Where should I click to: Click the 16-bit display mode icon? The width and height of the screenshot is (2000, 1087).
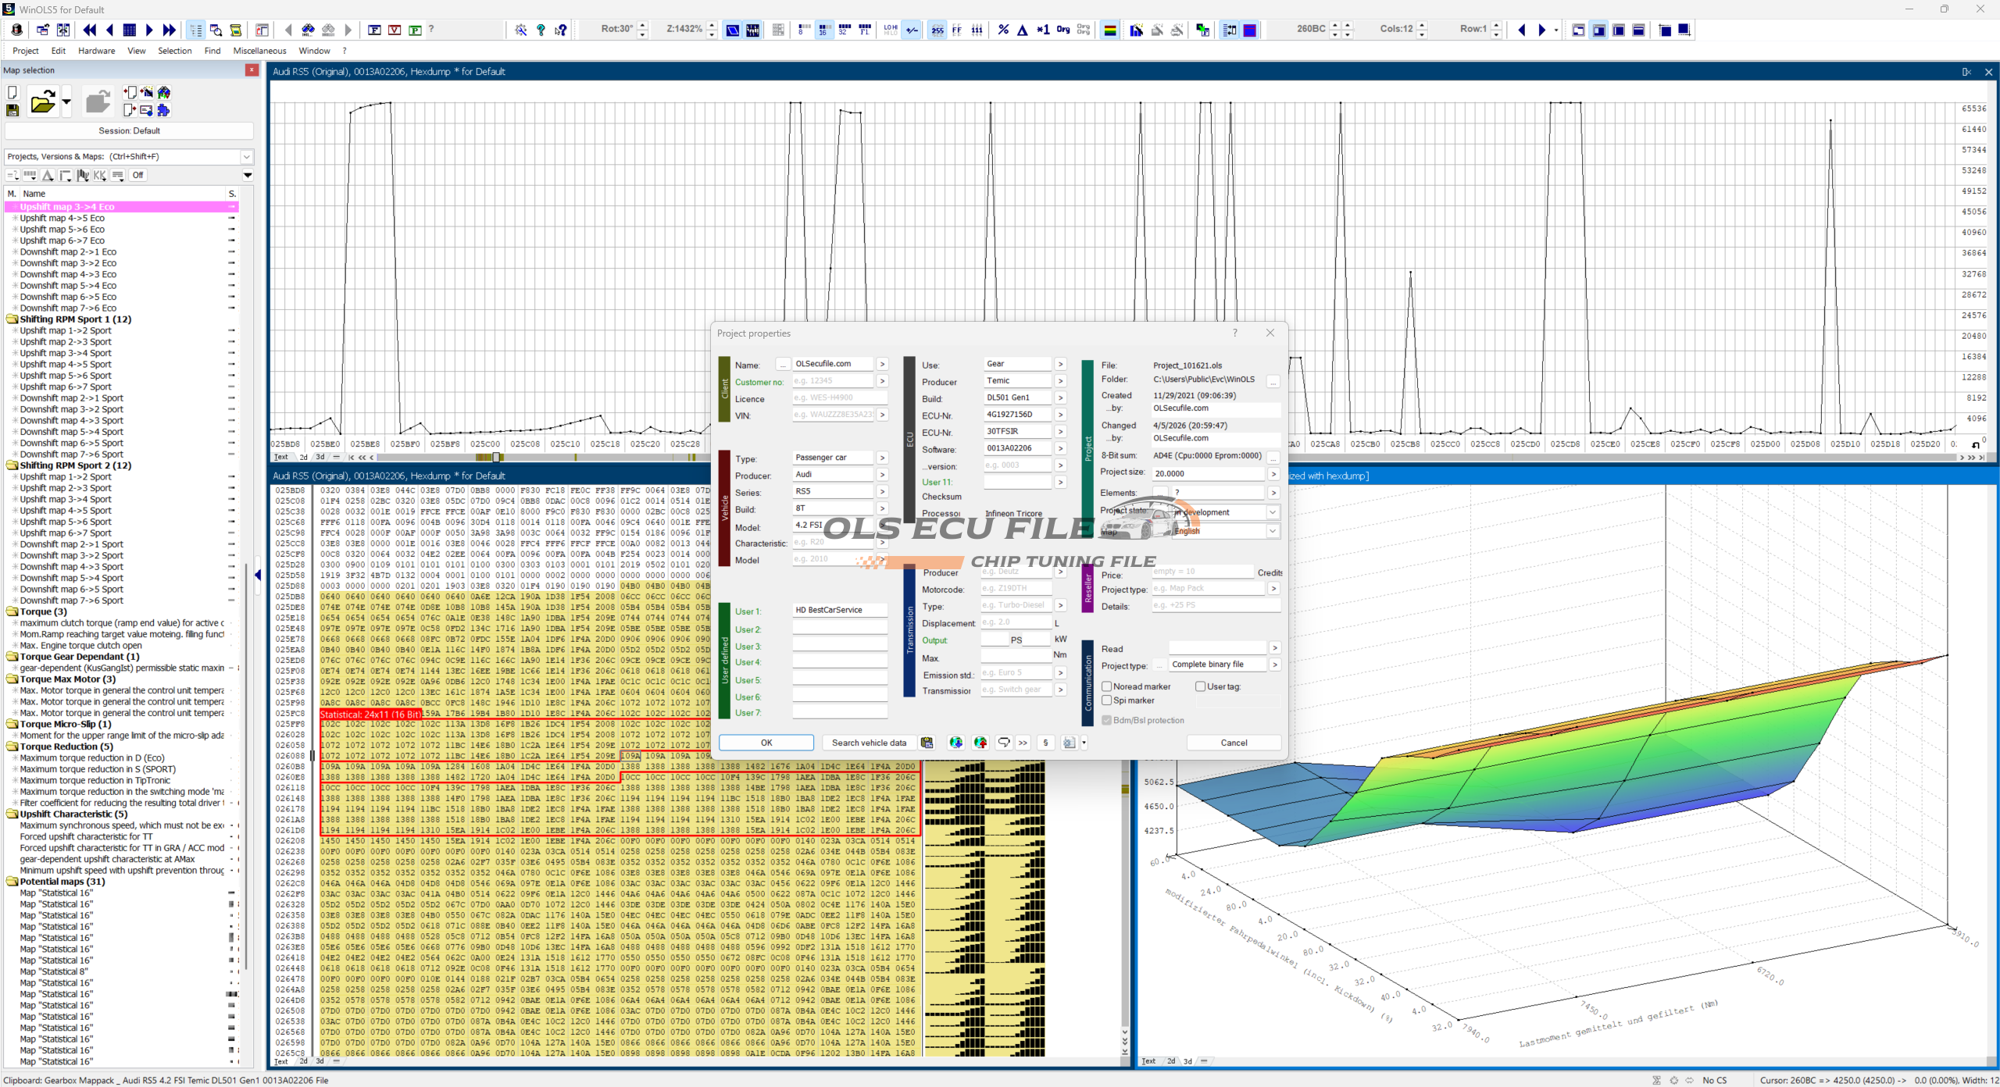pos(823,30)
